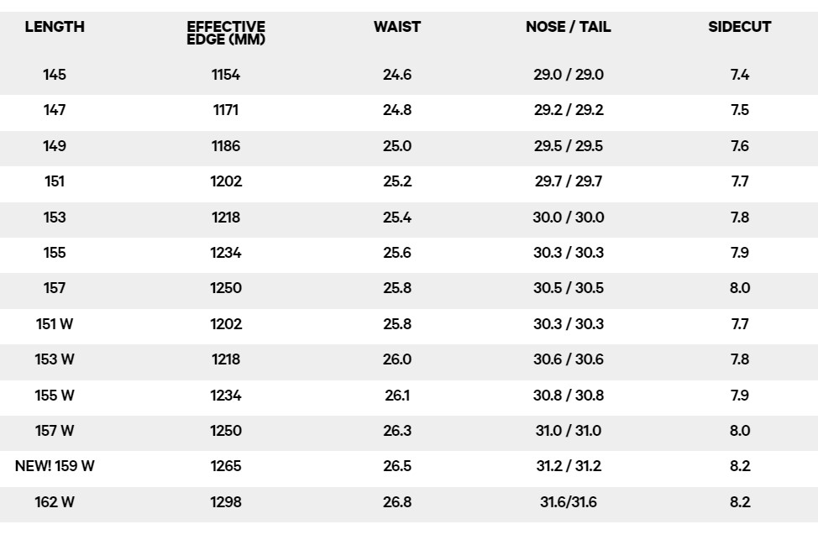Select the 162 W length cell
This screenshot has height=540, width=818.
coord(55,502)
